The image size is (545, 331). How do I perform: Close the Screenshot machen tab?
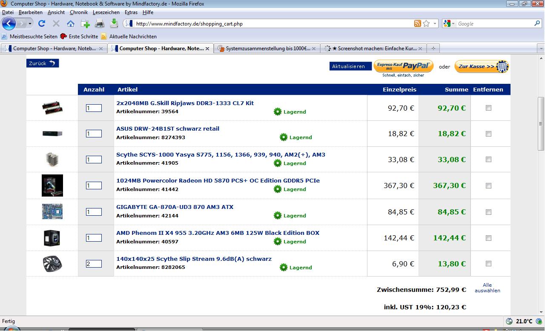click(x=421, y=49)
